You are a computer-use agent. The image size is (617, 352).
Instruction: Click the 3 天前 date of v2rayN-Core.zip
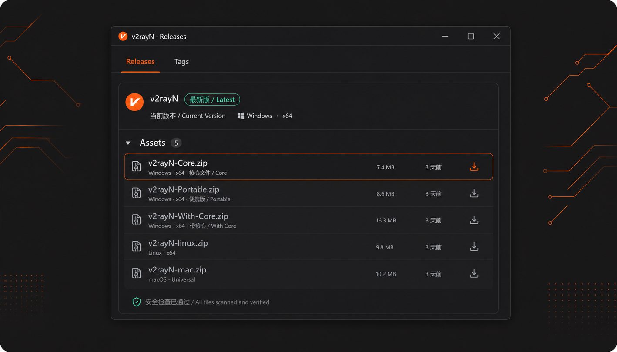pos(433,167)
